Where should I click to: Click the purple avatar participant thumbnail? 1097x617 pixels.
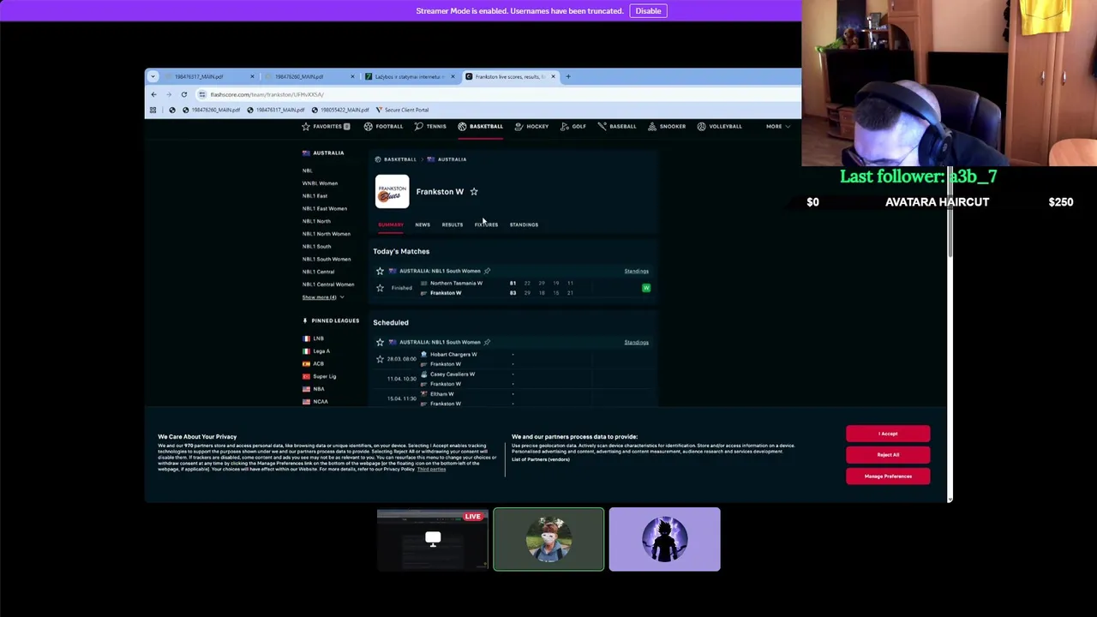tap(664, 540)
